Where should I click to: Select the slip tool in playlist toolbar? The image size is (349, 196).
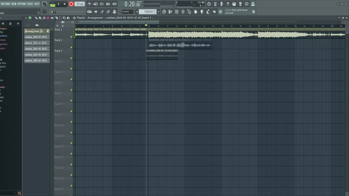pyautogui.click(x=52, y=18)
